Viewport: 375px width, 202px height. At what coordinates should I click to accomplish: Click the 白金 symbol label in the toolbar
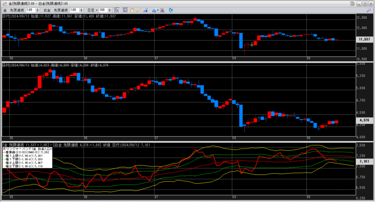click(47, 10)
